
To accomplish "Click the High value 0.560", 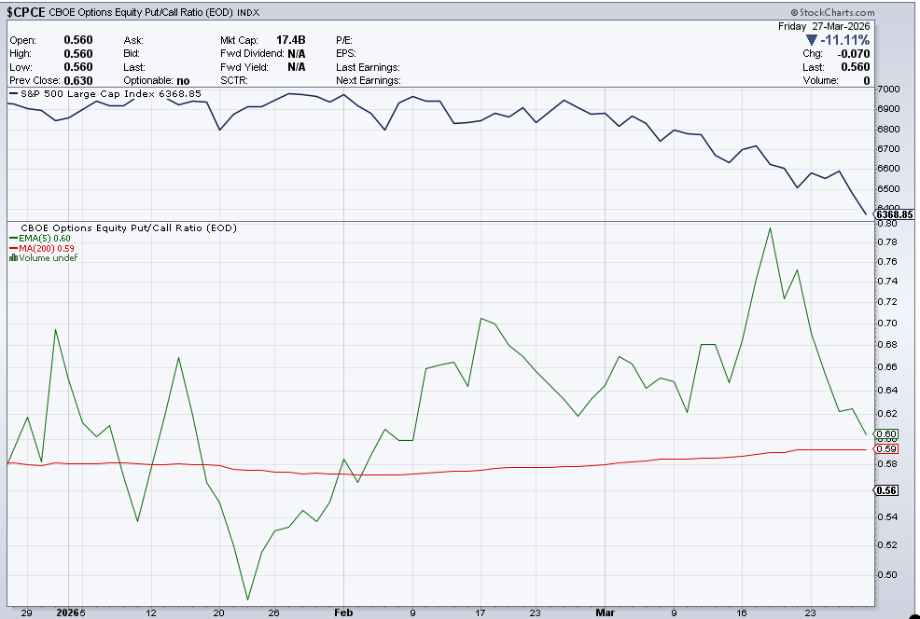I will pyautogui.click(x=78, y=53).
